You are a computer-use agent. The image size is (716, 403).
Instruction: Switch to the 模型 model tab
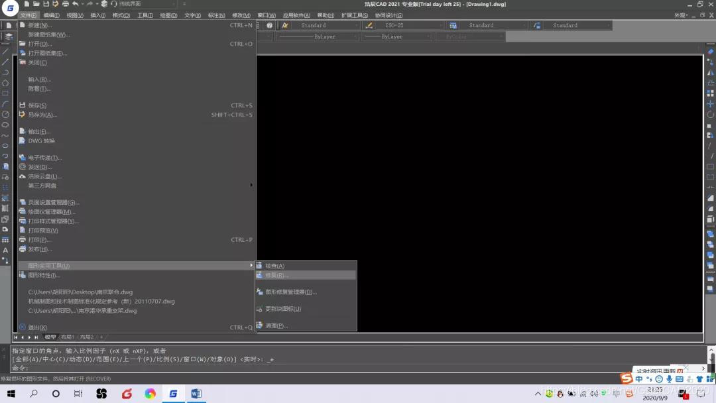tap(50, 337)
